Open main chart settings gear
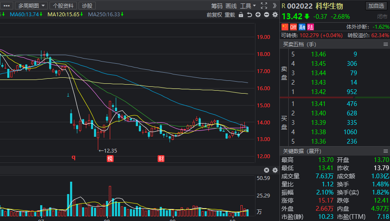 pyautogui.click(x=275, y=15)
